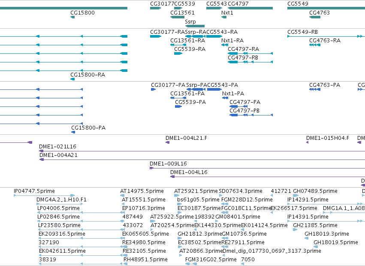Click the DME1-015H04.F BAC label

(328, 138)
